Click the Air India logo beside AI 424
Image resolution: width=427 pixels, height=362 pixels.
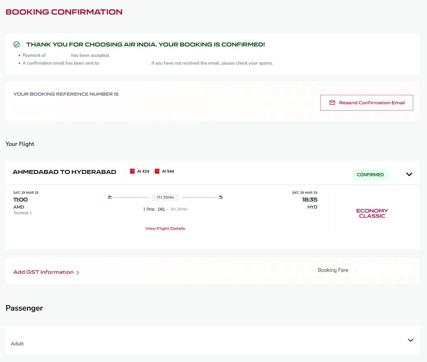pyautogui.click(x=132, y=171)
